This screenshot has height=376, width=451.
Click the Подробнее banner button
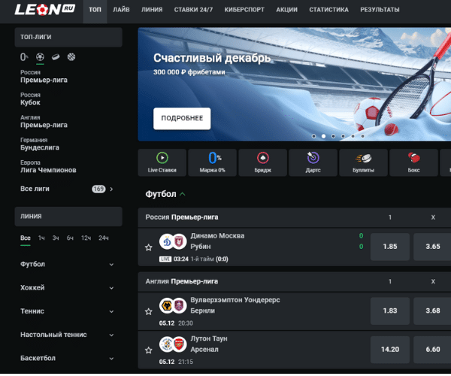[182, 118]
